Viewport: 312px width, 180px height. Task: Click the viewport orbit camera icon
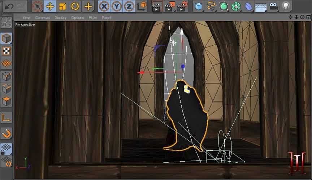click(x=303, y=17)
